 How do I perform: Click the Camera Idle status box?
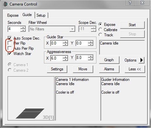[x=122, y=47]
